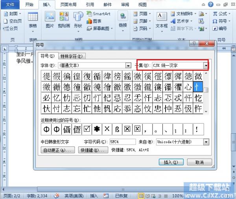
Task: Close the Symbol dialog
Action: click(206, 44)
